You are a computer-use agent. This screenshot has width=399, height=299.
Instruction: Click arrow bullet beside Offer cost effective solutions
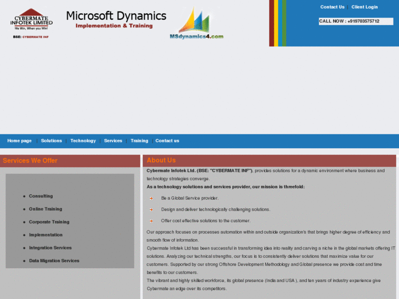(x=151, y=221)
